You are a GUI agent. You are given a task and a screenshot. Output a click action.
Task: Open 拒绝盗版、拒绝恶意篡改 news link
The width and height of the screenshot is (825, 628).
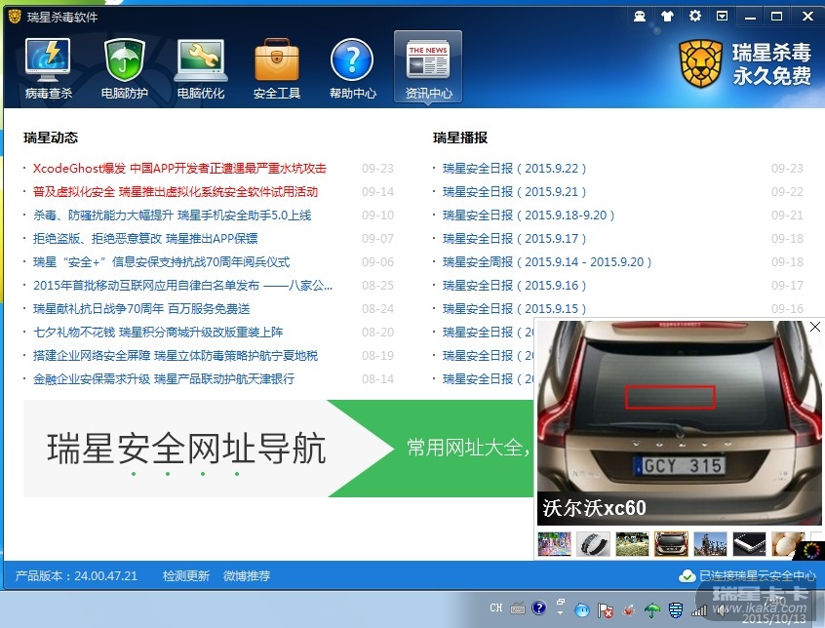pos(145,238)
